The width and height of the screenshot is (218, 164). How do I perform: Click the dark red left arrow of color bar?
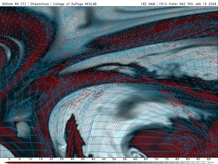tap(7, 163)
